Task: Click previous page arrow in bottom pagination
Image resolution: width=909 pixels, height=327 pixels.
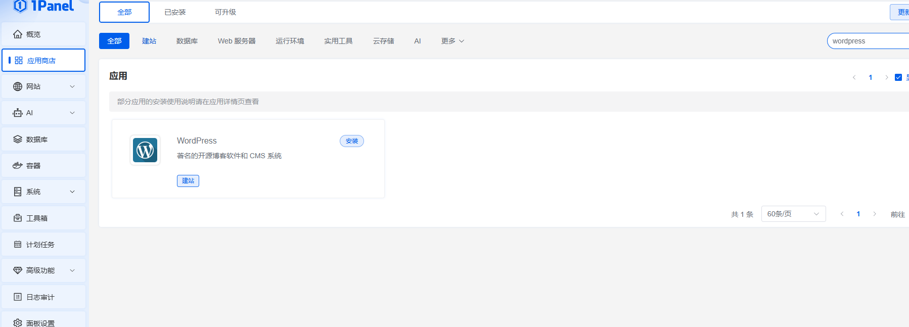Action: 842,214
